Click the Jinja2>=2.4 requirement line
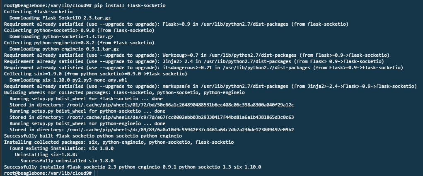This screenshot has height=176, width=423. (x=194, y=61)
